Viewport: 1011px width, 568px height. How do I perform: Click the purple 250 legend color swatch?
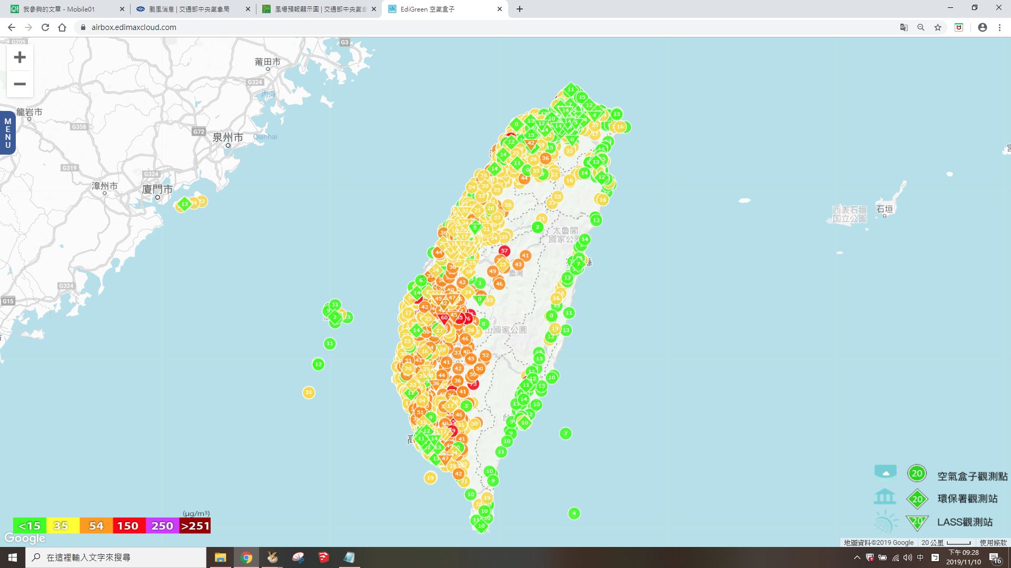point(162,525)
